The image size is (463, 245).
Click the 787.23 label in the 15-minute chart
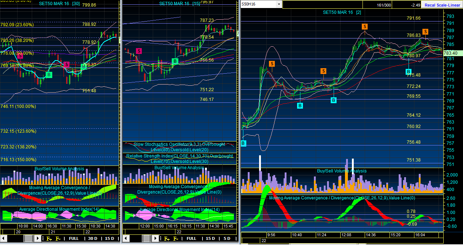pyautogui.click(x=207, y=20)
